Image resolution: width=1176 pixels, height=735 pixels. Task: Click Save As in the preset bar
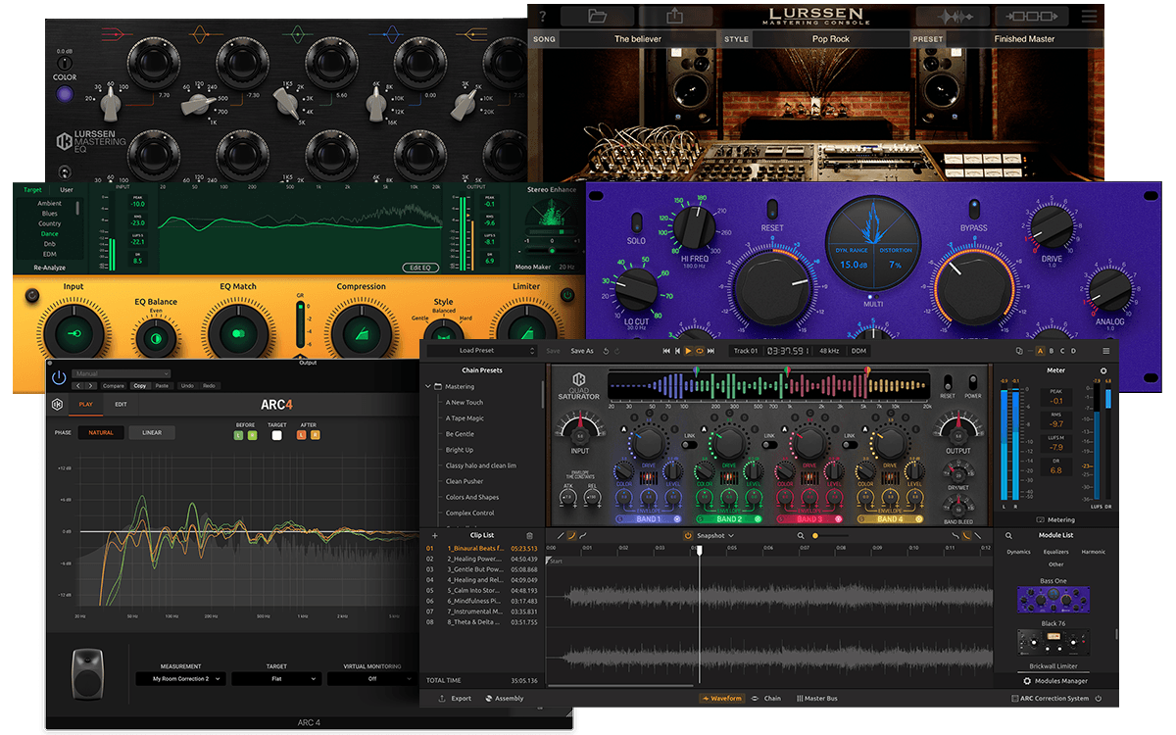pos(582,351)
